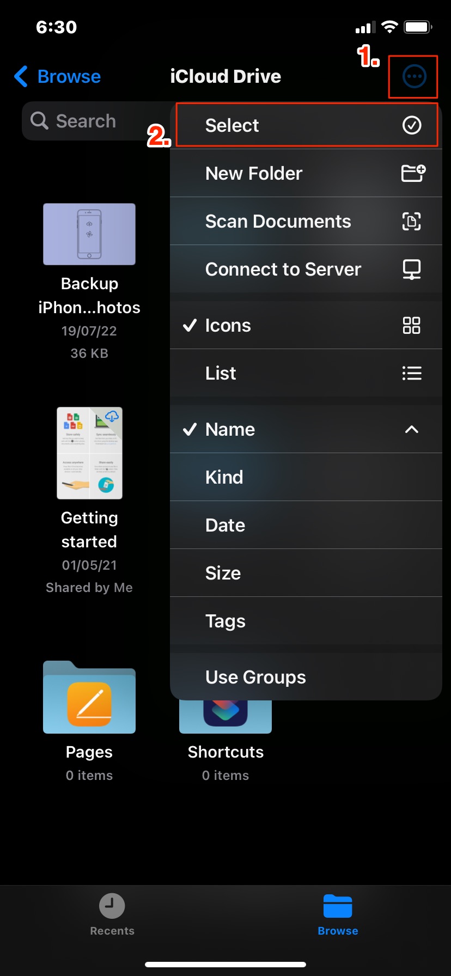
Task: Open Getting started document thumbnail
Action: 89,453
